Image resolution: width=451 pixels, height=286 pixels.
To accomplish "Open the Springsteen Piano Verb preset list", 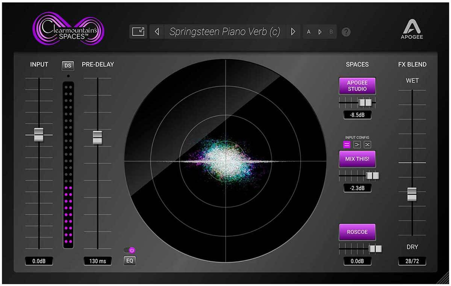I will pos(224,32).
